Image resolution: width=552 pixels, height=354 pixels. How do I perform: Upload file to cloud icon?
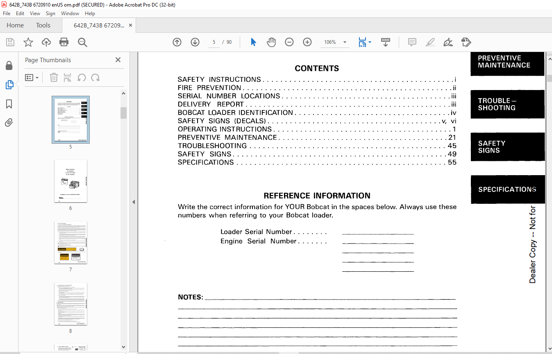point(46,42)
